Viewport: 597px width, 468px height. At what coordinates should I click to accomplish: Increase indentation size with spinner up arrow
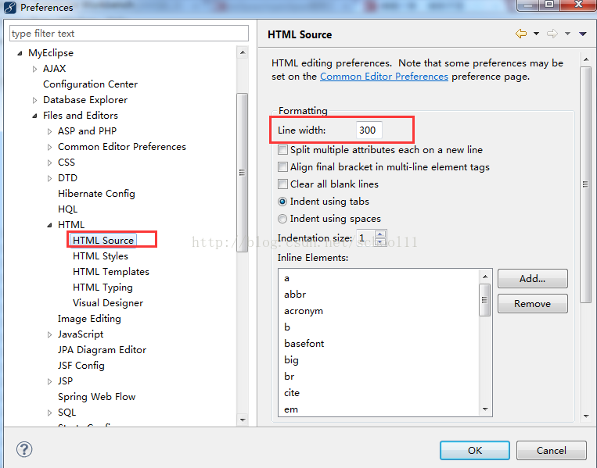pos(380,234)
